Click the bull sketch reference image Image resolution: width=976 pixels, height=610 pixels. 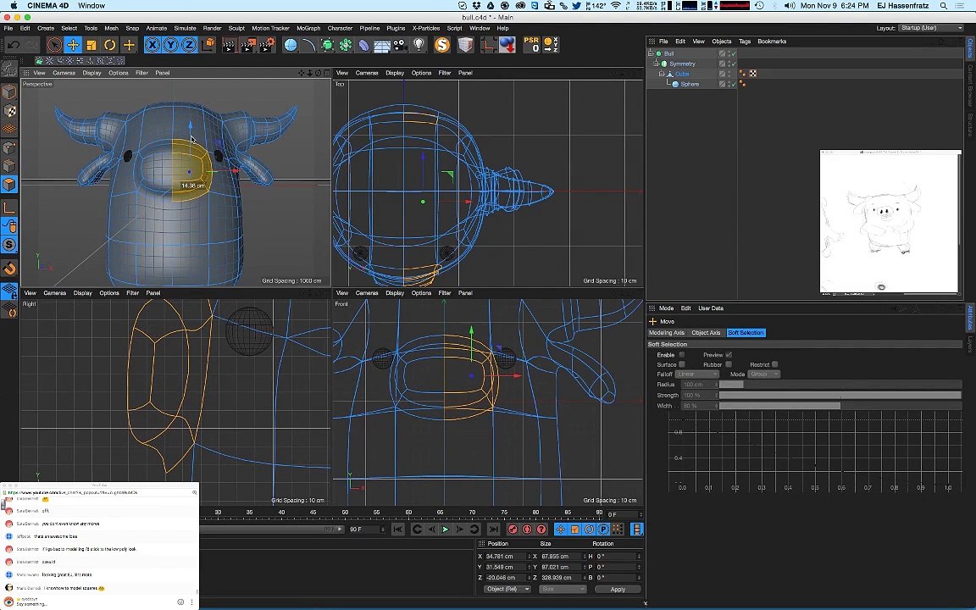click(x=890, y=222)
